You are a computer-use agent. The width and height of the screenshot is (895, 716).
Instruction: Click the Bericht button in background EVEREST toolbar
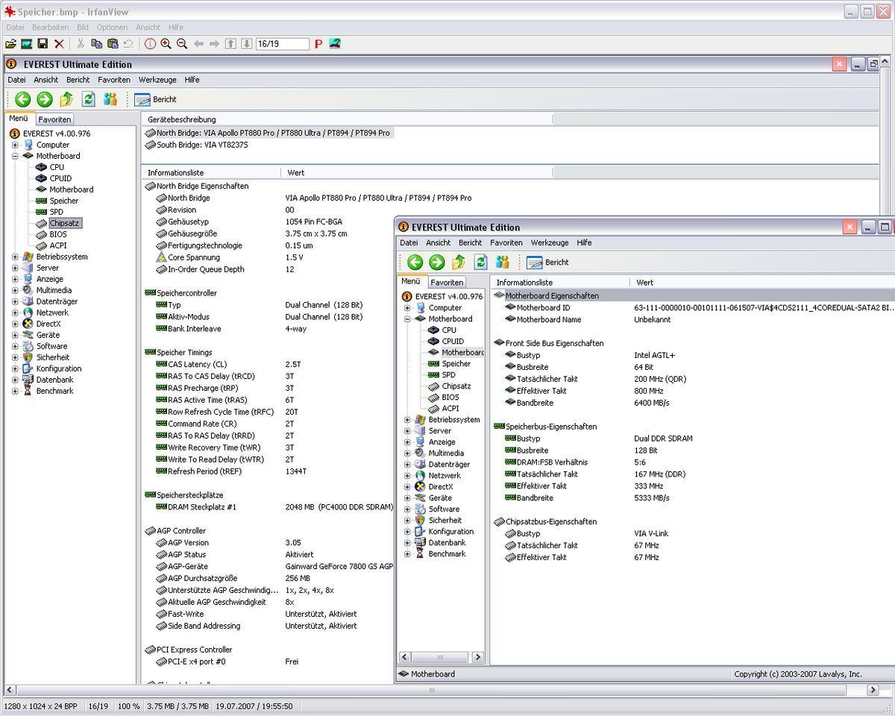pos(156,99)
